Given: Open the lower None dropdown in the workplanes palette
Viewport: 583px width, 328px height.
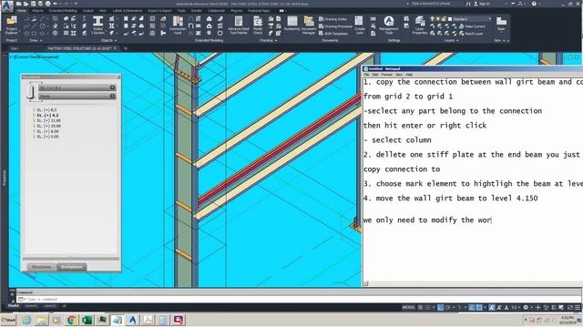Looking at the screenshot, I should (x=77, y=97).
